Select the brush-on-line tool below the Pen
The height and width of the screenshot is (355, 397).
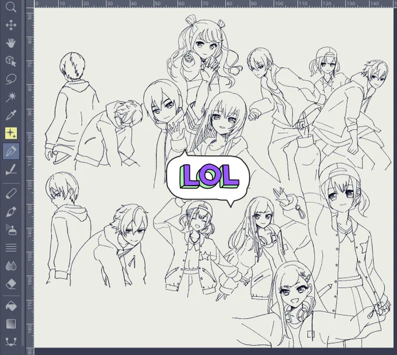tap(11, 169)
